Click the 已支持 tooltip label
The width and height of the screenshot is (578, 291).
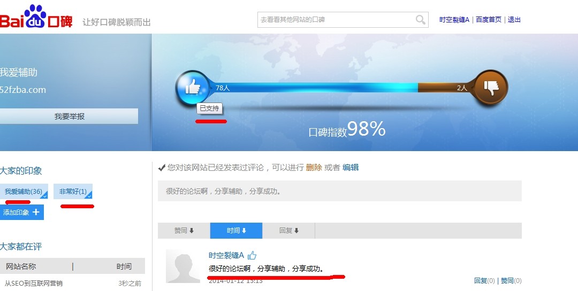click(209, 108)
